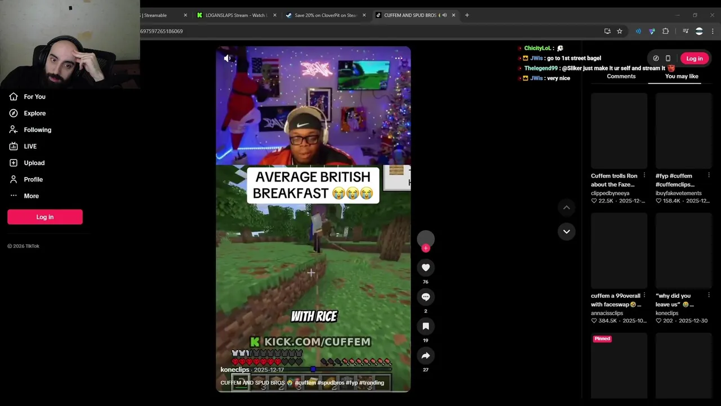The height and width of the screenshot is (406, 721).
Task: Click the #spudbros hashtag in the caption
Action: coord(331,383)
